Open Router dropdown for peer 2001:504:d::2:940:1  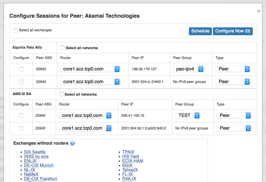coord(90,82)
